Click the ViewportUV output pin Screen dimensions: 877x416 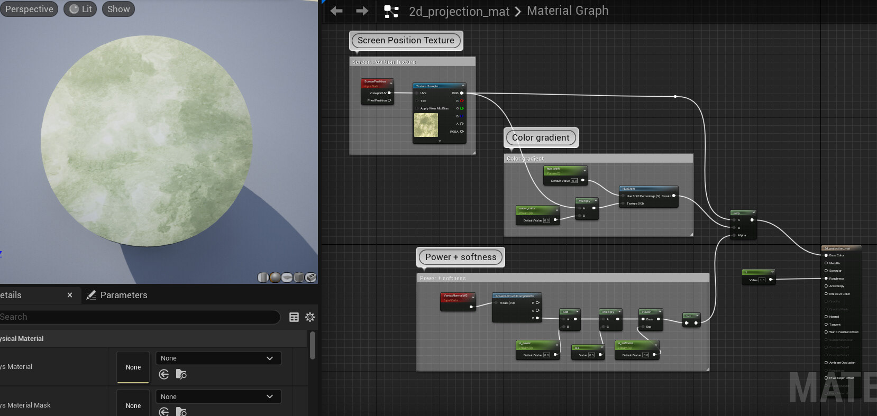tap(389, 93)
